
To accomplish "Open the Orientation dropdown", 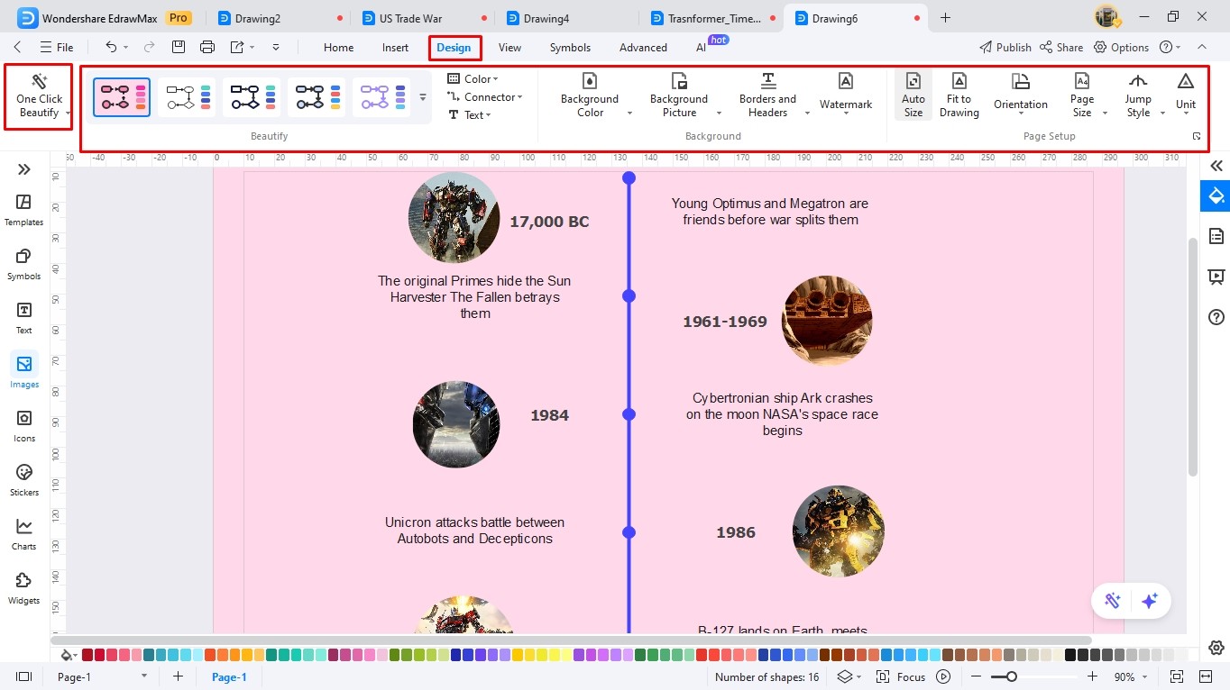I will point(1021,94).
